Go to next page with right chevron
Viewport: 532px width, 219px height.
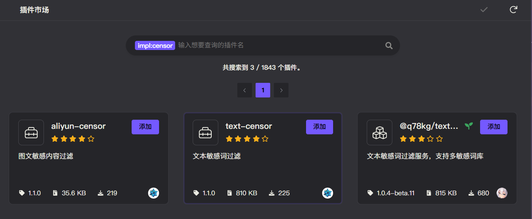[x=281, y=90]
